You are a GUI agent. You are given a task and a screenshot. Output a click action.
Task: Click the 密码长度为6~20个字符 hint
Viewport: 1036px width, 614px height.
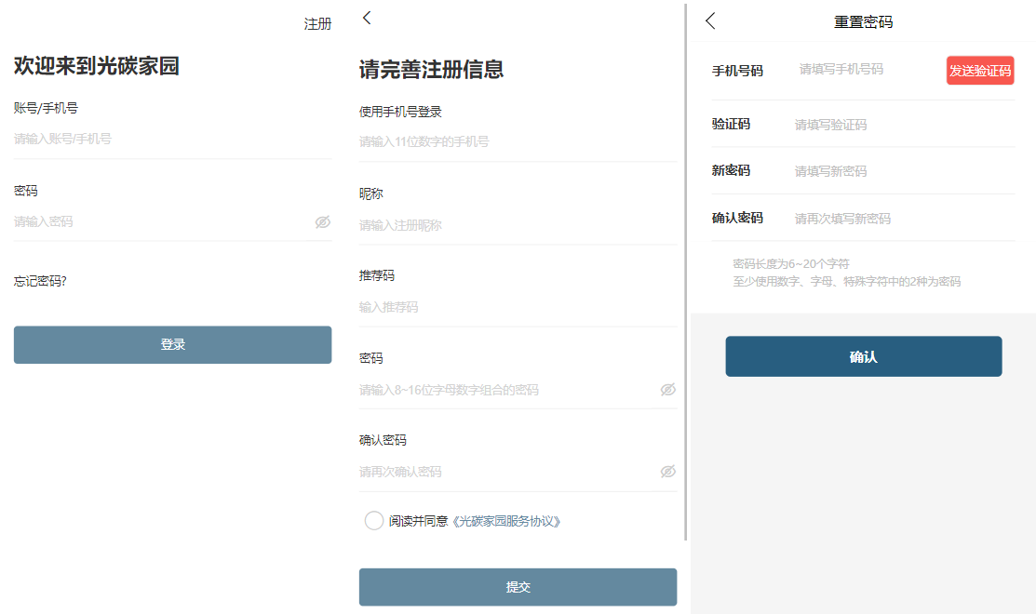(791, 264)
